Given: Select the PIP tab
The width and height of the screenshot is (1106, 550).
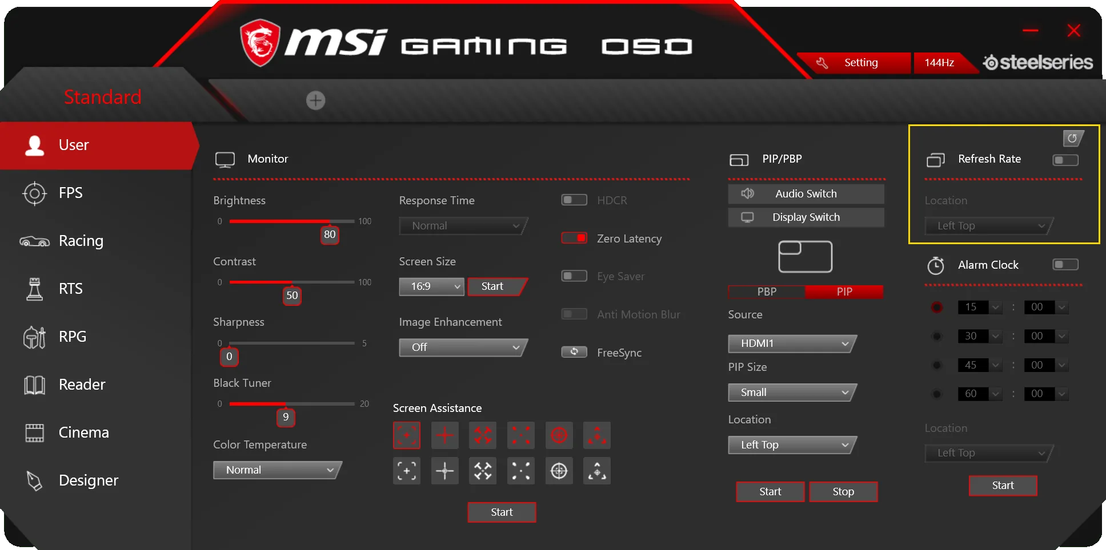Looking at the screenshot, I should pos(844,292).
